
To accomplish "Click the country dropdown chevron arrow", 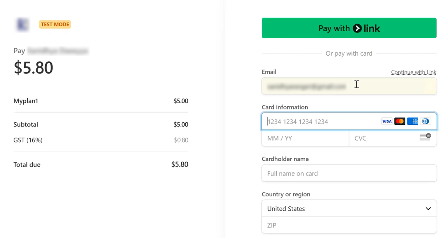I will tap(428, 209).
